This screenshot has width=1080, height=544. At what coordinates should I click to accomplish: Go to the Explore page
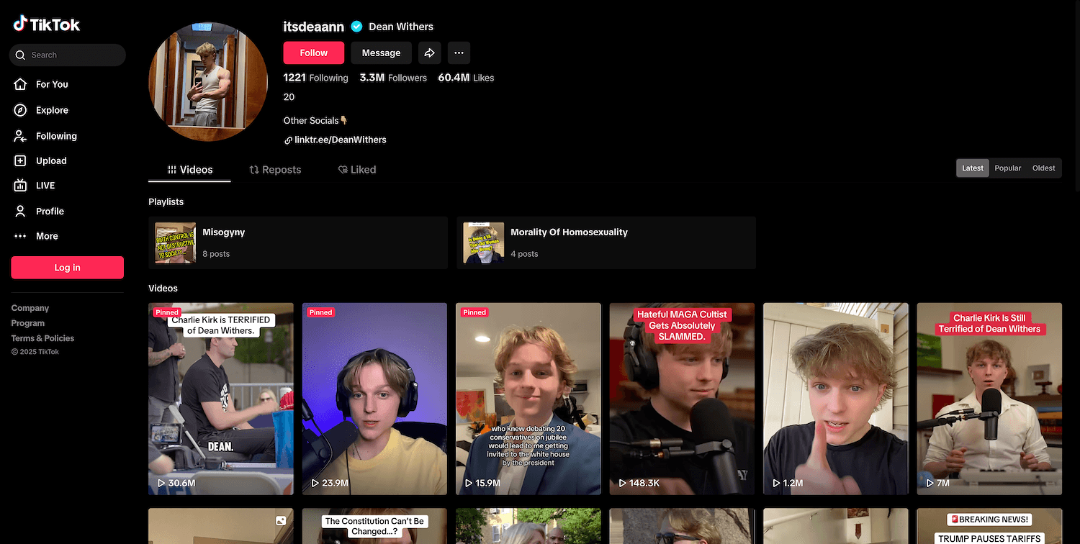pyautogui.click(x=51, y=110)
